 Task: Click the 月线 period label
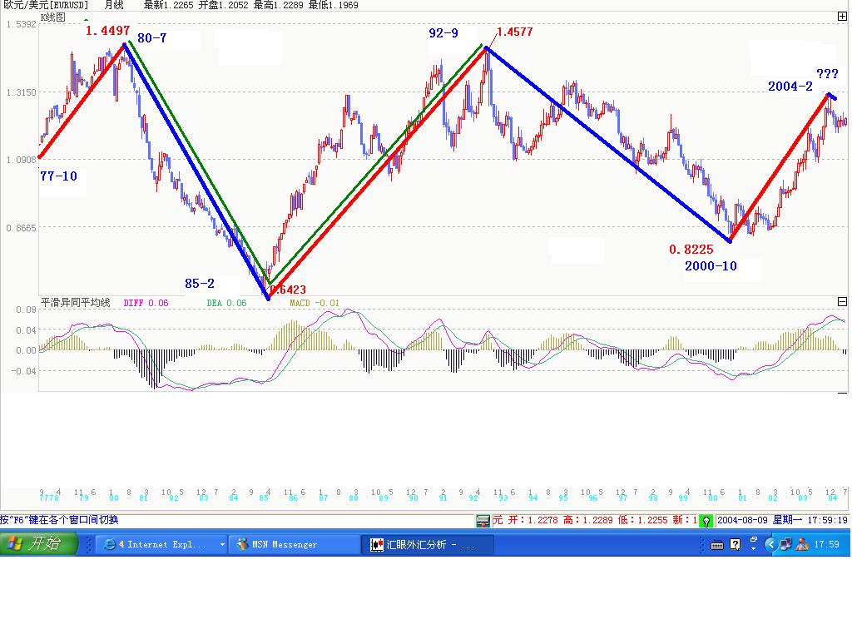[x=114, y=5]
